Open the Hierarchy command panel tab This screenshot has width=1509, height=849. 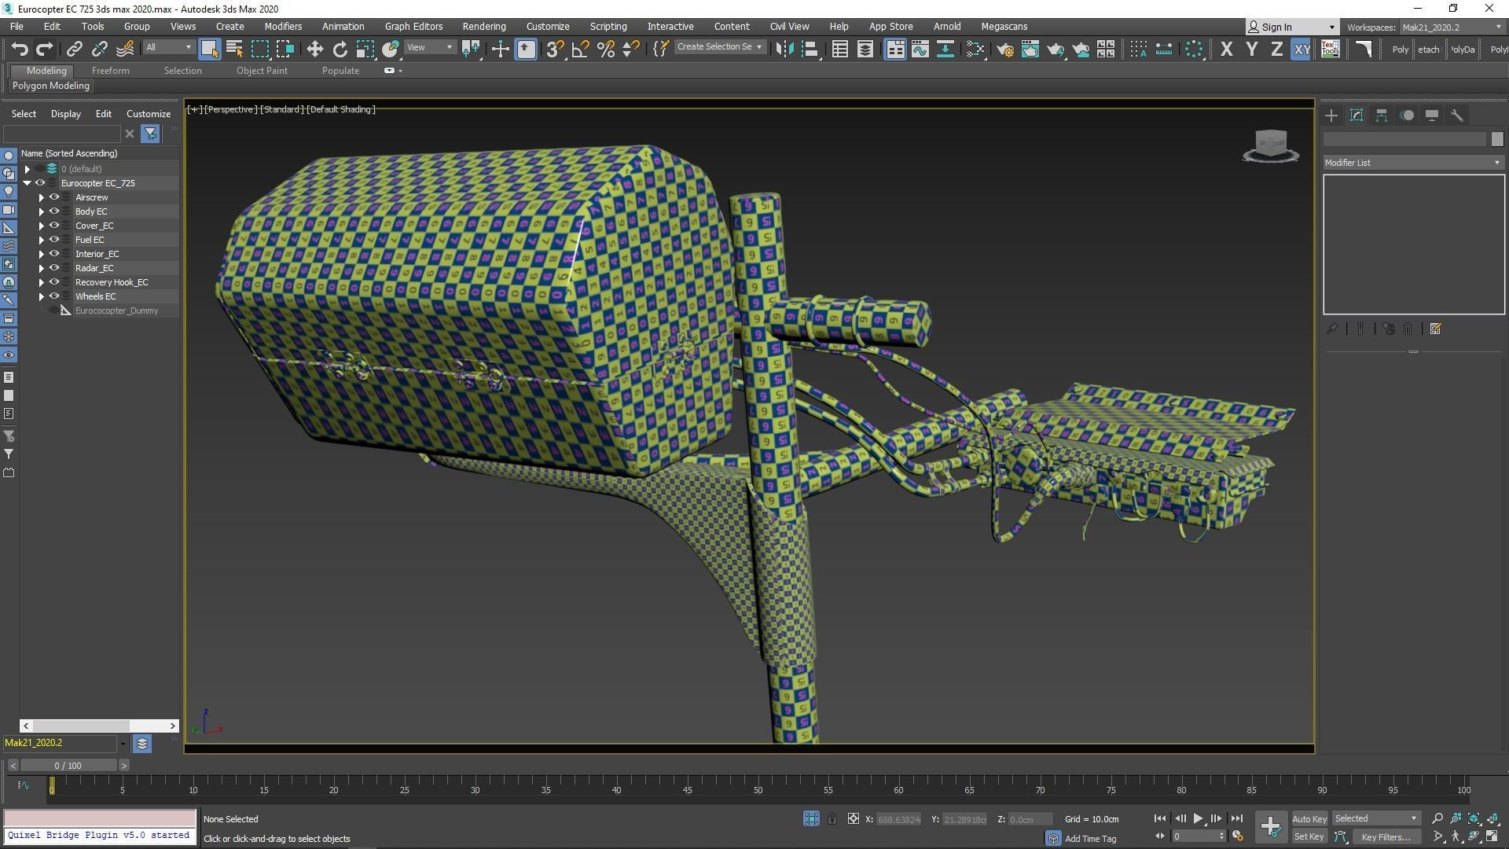[x=1381, y=116]
